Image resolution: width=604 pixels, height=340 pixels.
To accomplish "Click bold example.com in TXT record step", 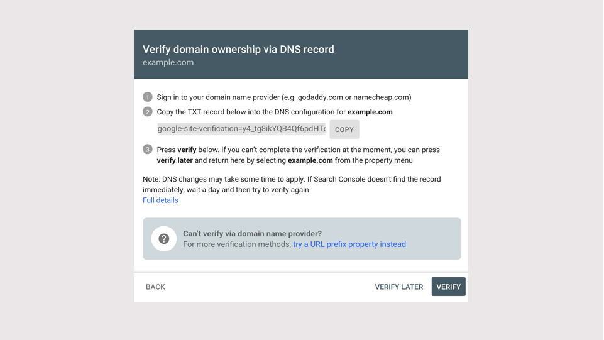I will point(370,112).
